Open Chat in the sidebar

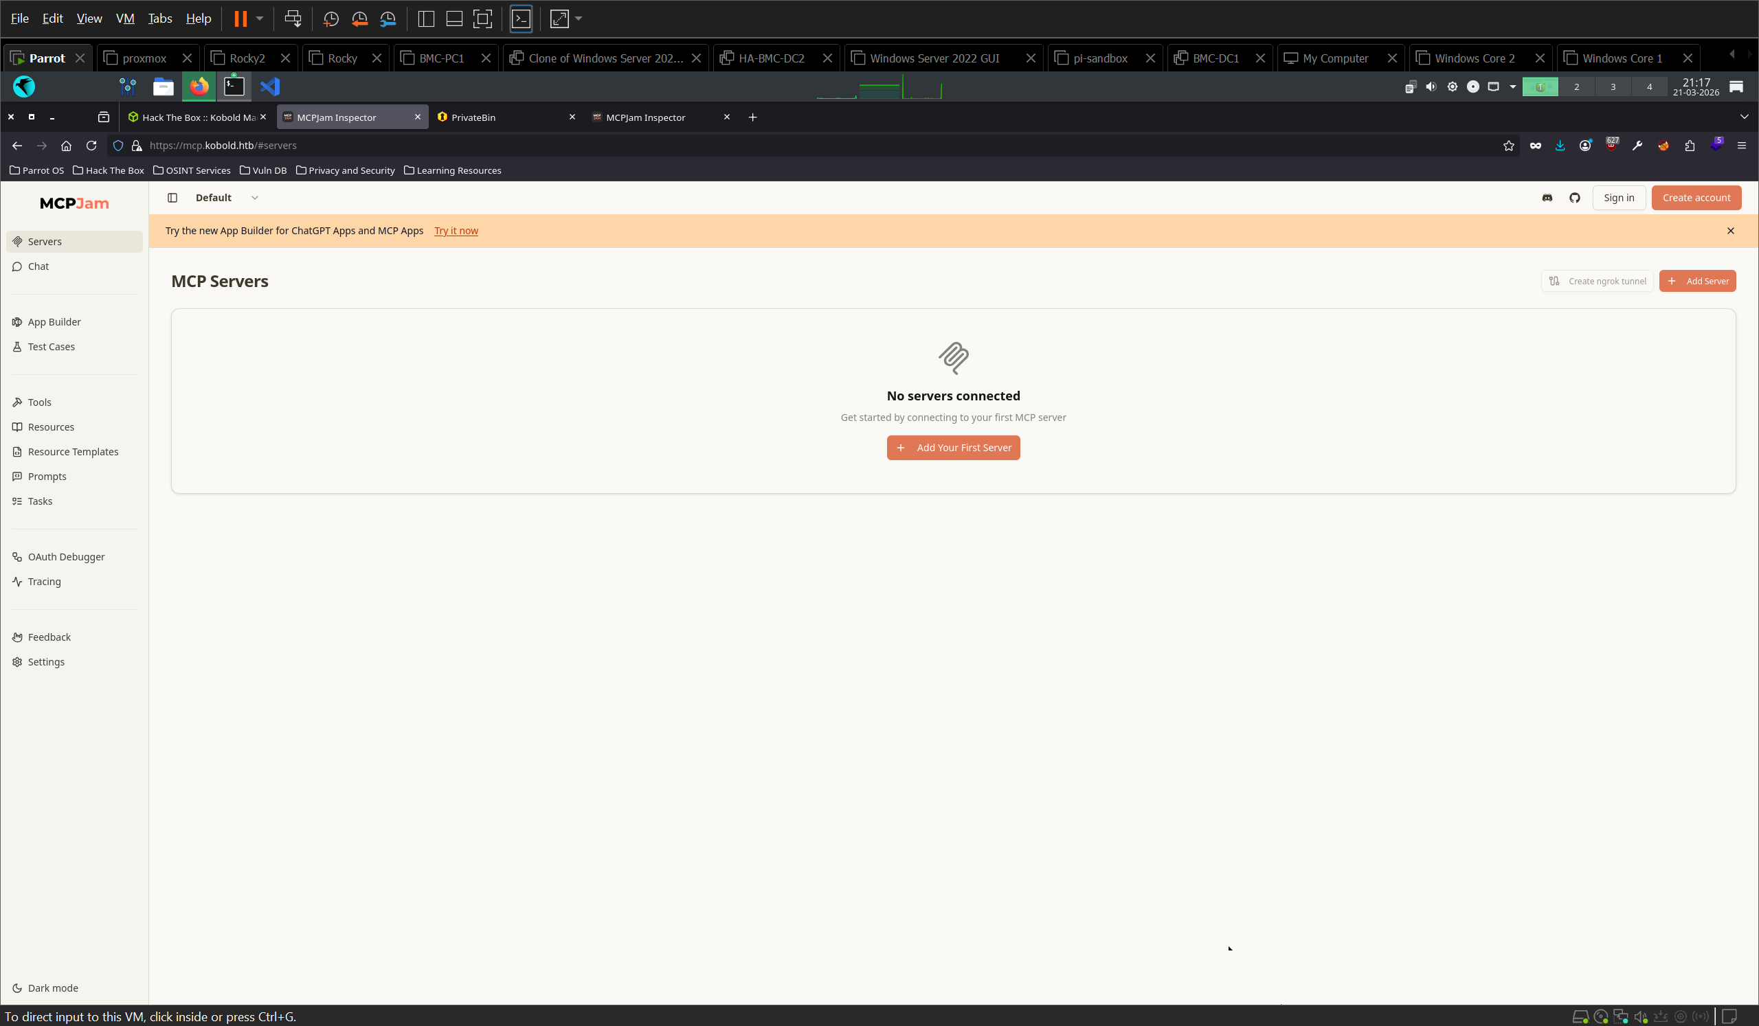coord(74,266)
